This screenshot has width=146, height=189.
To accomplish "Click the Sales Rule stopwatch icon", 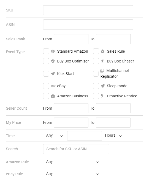I will [x=103, y=51].
